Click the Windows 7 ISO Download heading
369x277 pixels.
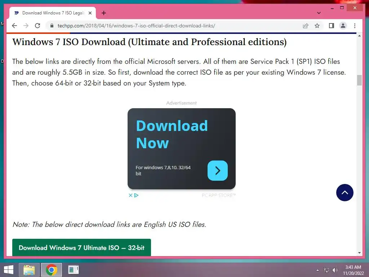(150, 42)
